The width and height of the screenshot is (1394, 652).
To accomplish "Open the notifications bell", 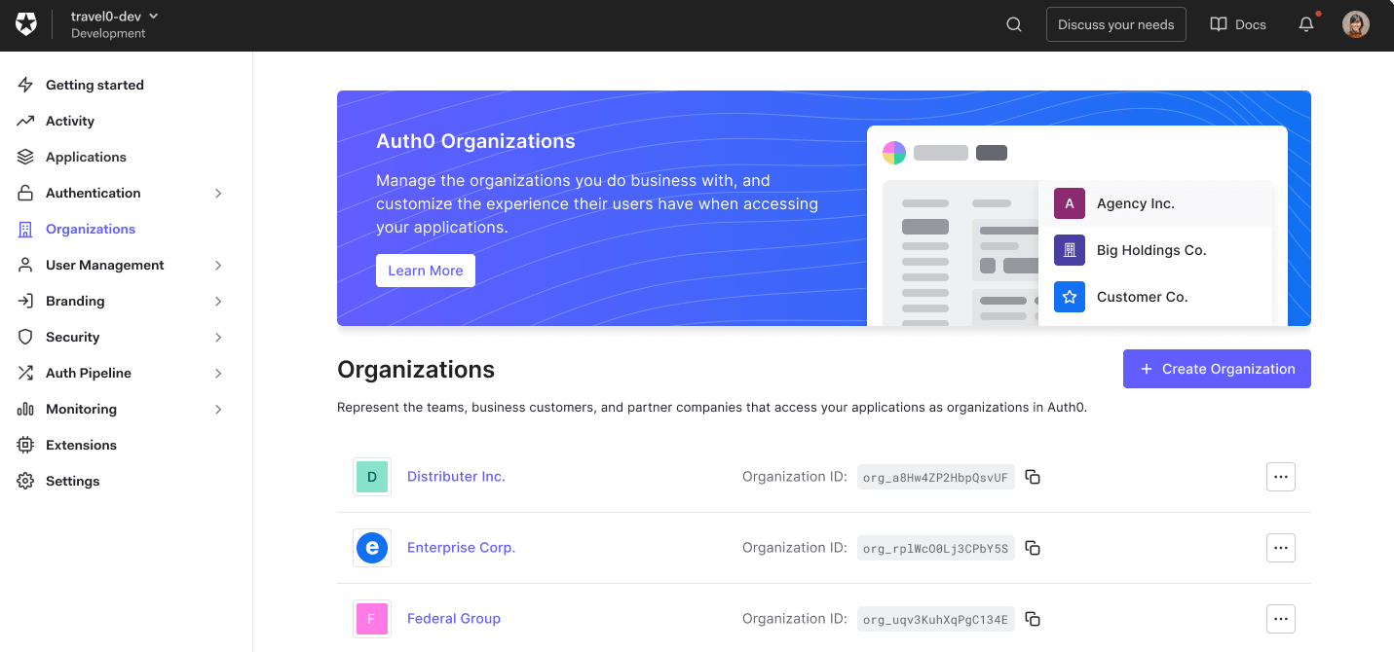I will click(x=1305, y=23).
